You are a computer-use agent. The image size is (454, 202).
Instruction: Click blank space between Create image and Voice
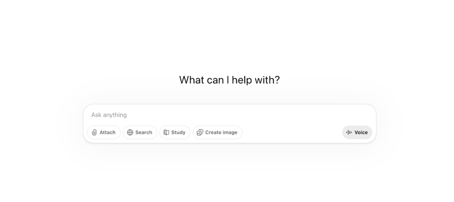[293, 133]
